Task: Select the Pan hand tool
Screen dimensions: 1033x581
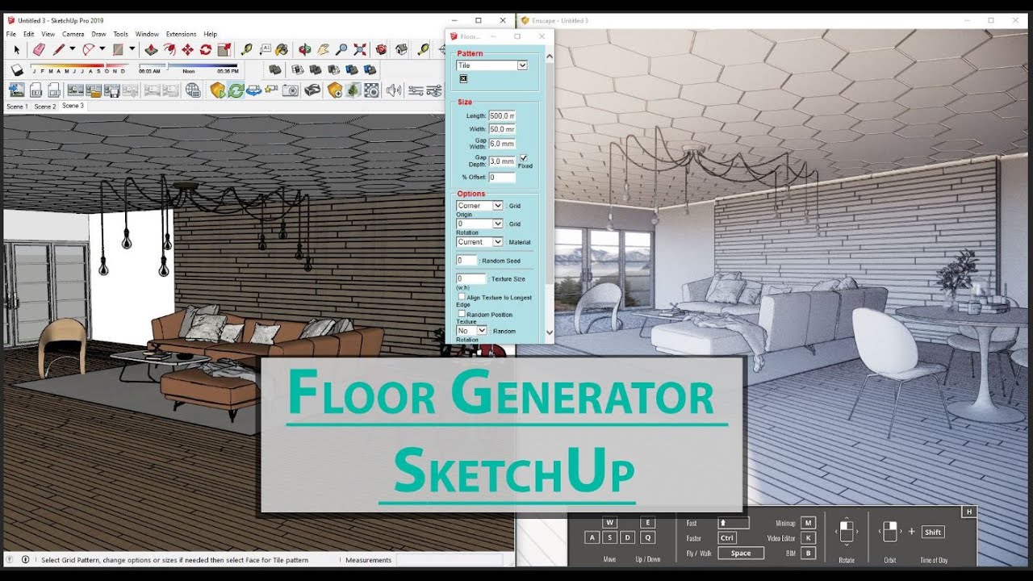Action: [324, 49]
